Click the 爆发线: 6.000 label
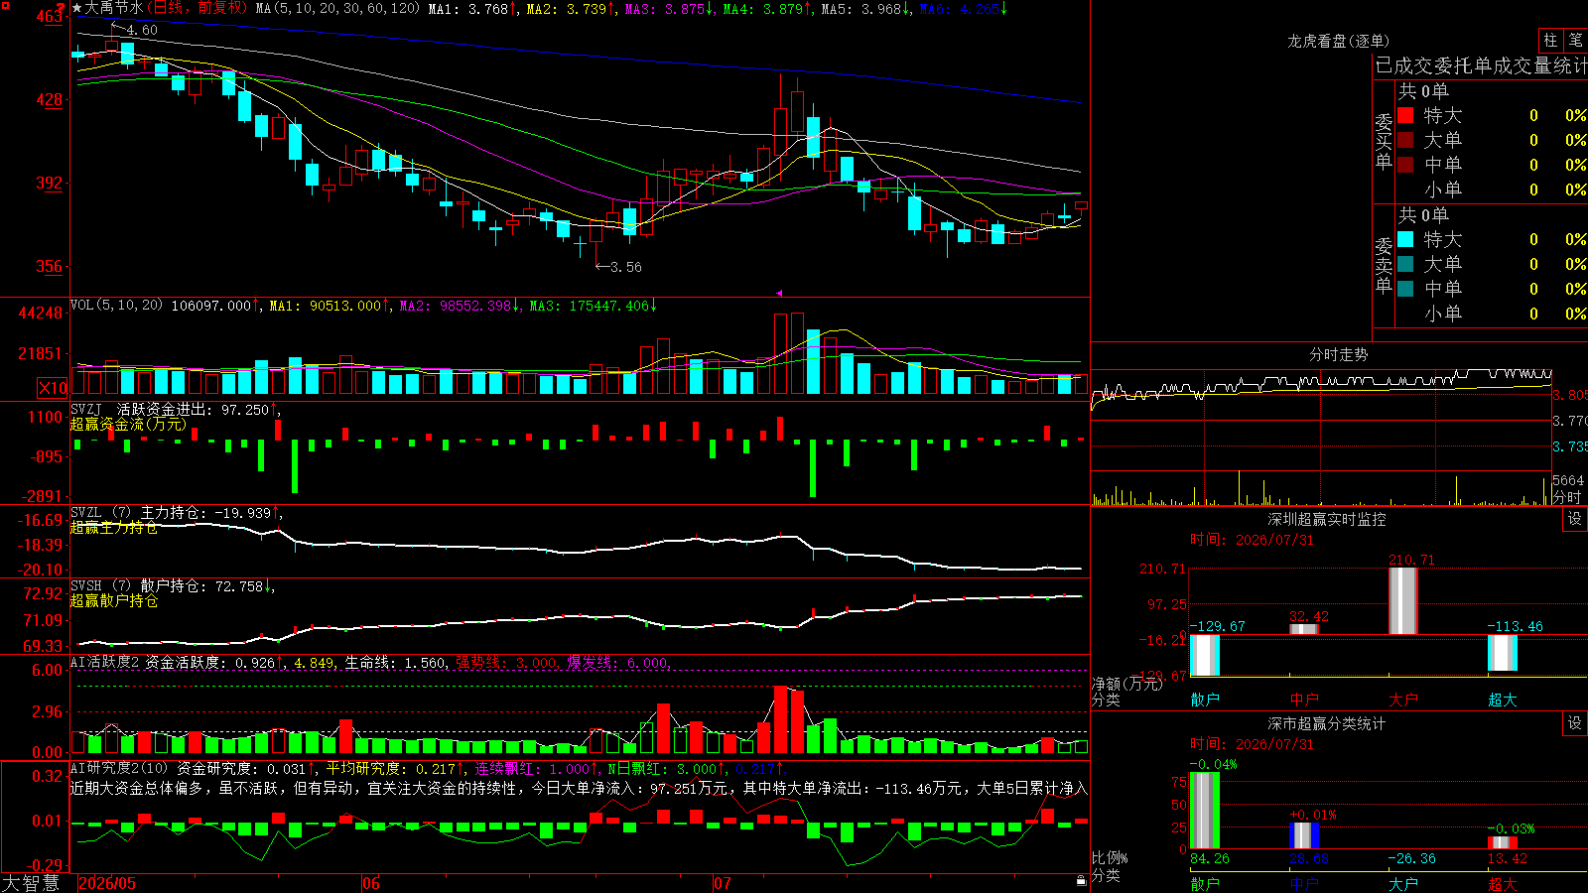 [617, 662]
